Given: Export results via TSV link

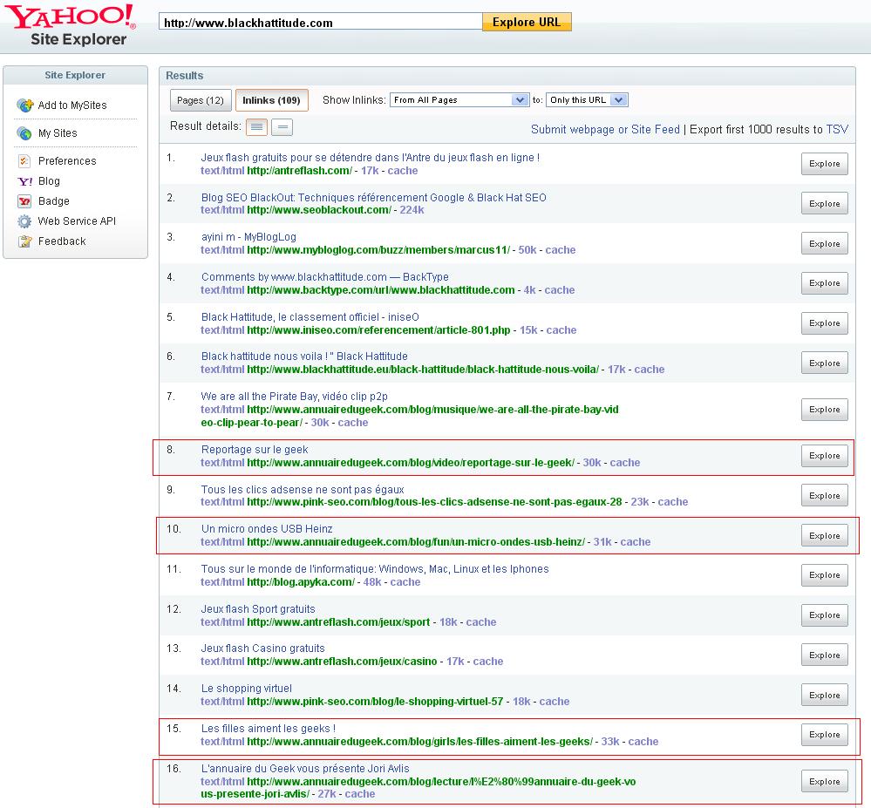Looking at the screenshot, I should click(837, 129).
